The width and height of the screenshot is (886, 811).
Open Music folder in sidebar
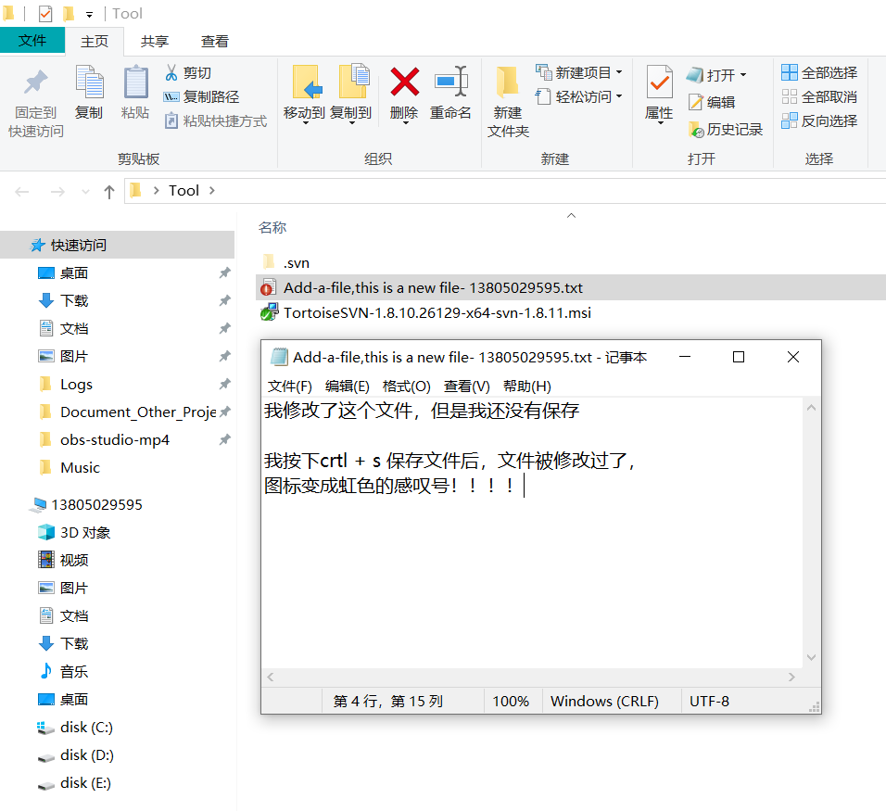click(x=80, y=467)
